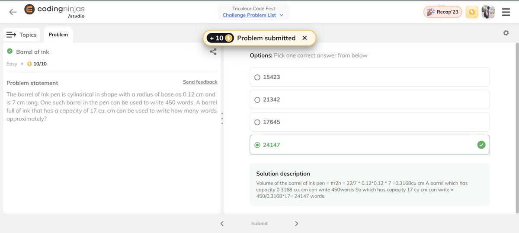This screenshot has height=233, width=519.
Task: Click the Submit button
Action: coord(259,223)
